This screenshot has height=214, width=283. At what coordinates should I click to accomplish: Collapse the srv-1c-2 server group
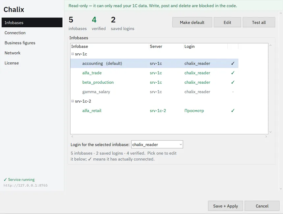(72, 101)
